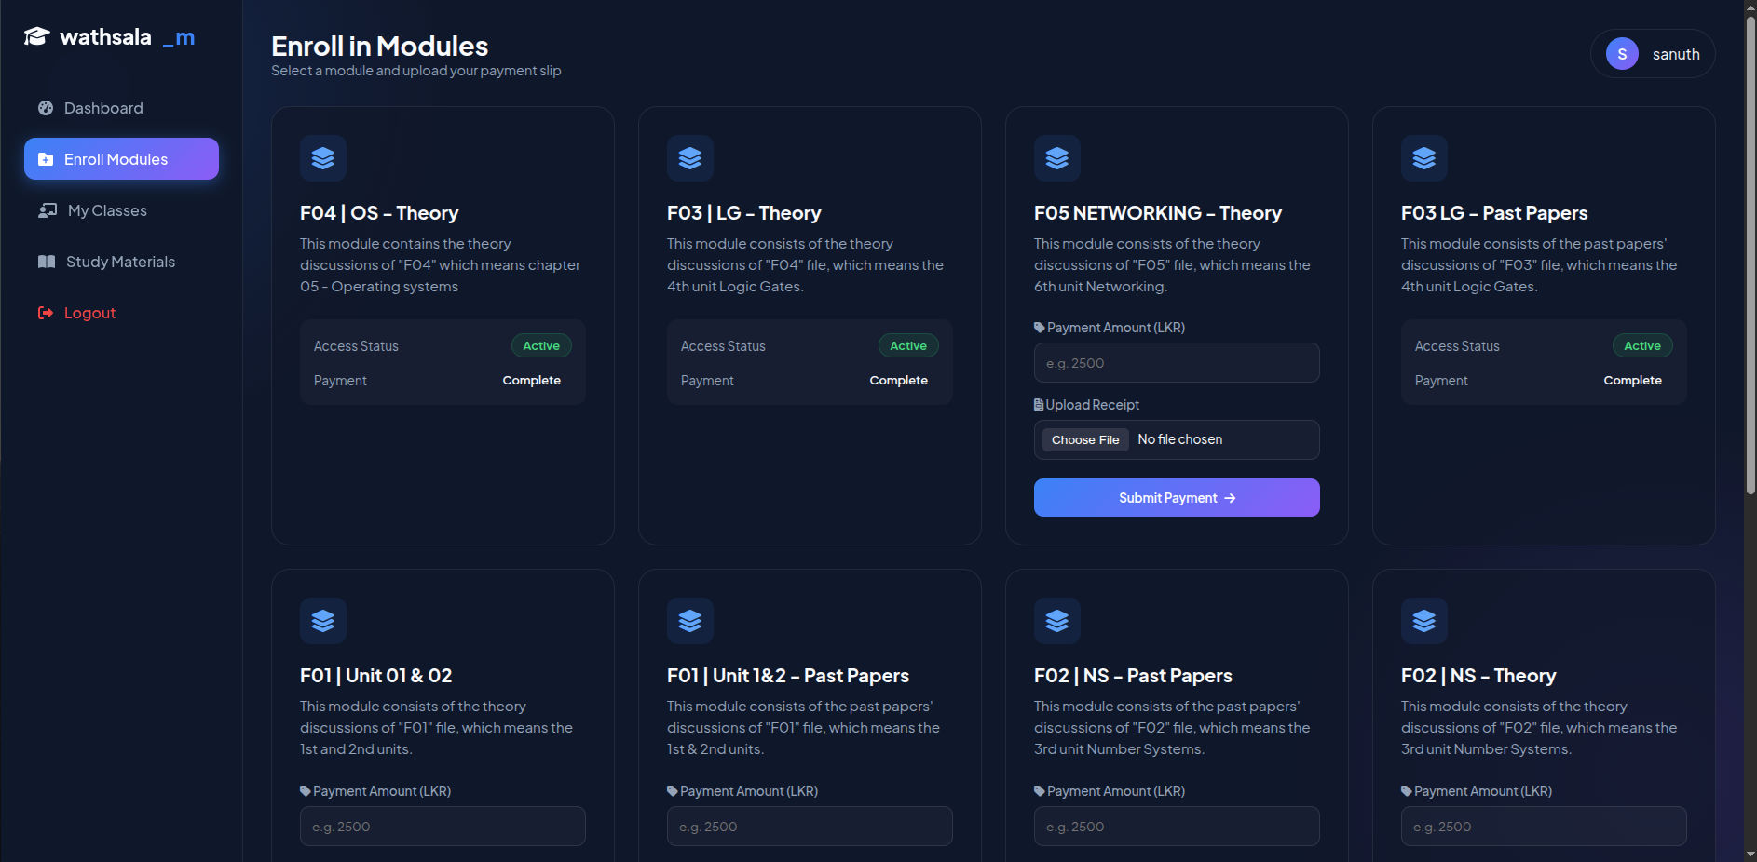Click the 'Enroll in Modules' page heading

pyautogui.click(x=380, y=46)
